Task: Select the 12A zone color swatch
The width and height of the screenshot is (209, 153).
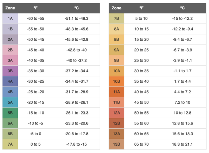Action: click(x=116, y=113)
